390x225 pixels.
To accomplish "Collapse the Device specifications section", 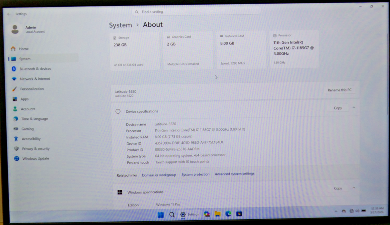I will (354, 108).
